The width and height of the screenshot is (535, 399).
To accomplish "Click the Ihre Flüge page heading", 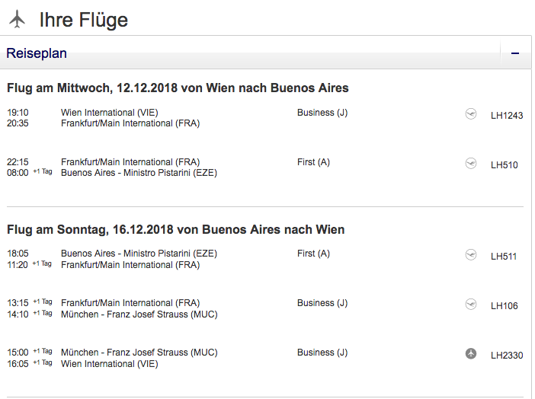I will 84,20.
